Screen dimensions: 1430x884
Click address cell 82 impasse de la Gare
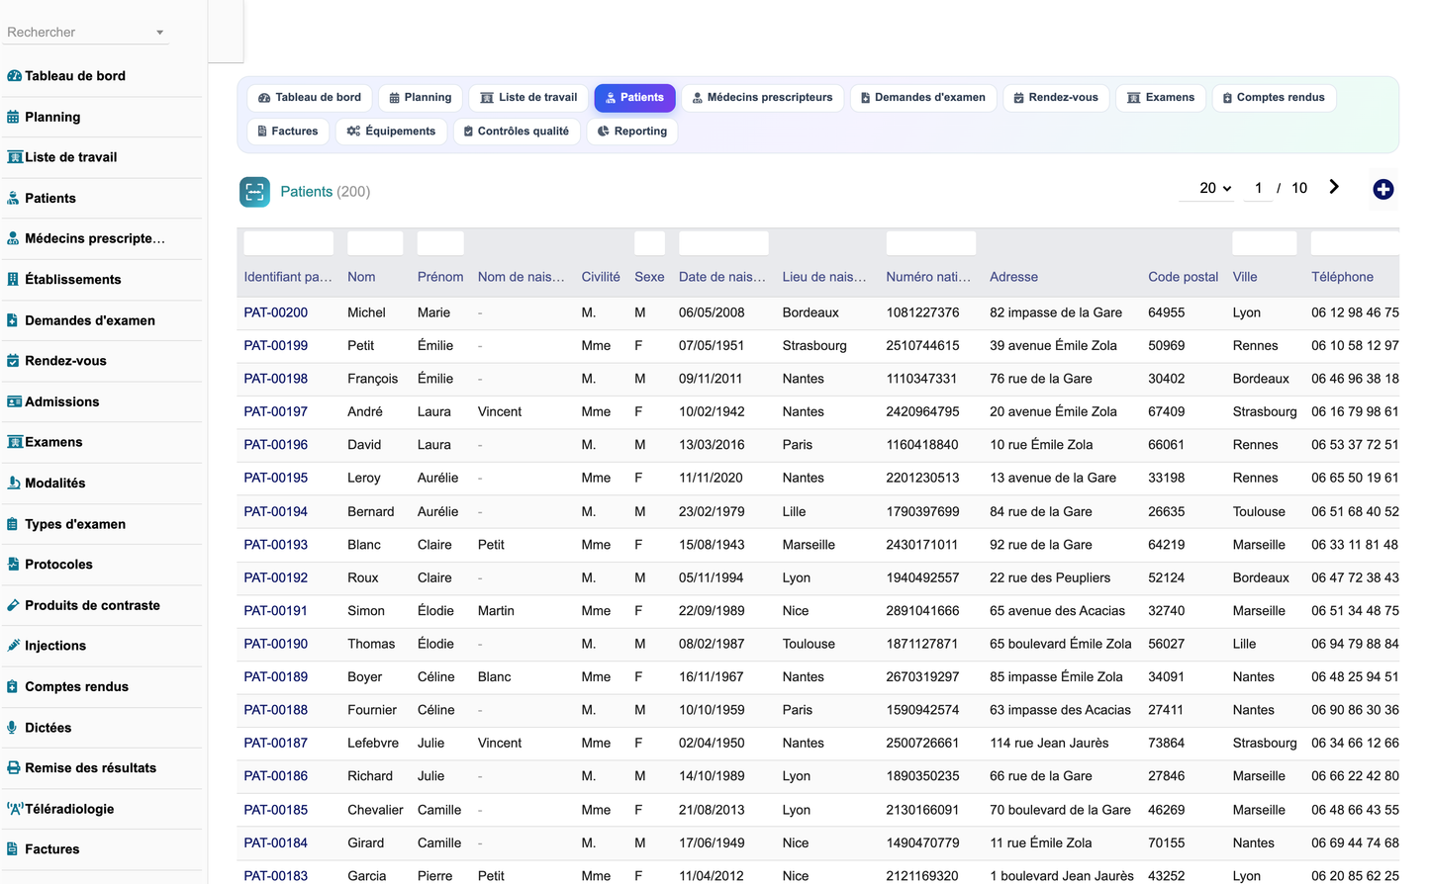pyautogui.click(x=1056, y=312)
